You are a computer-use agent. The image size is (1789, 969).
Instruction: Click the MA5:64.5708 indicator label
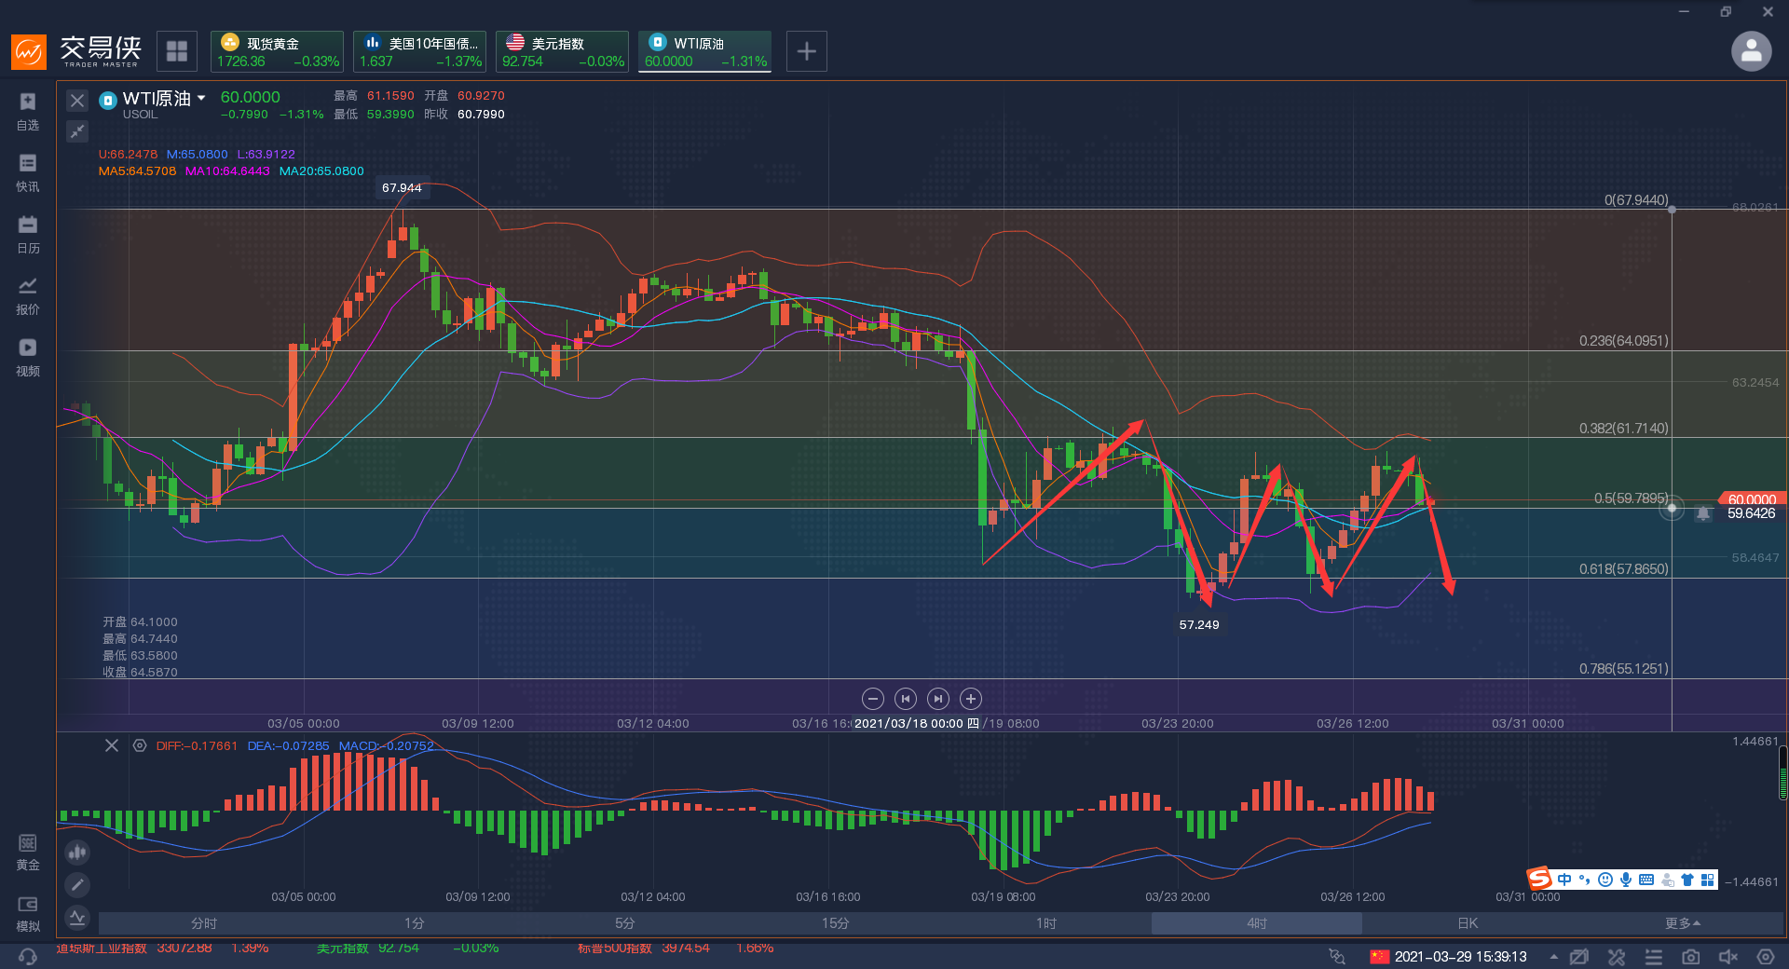(x=137, y=171)
